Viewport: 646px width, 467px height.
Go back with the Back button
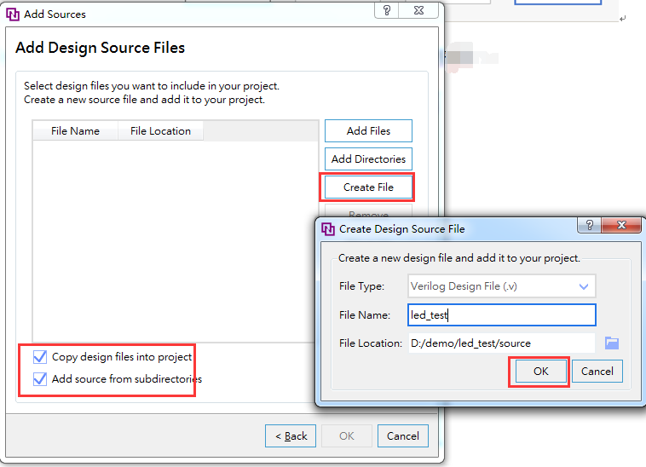[x=291, y=436]
